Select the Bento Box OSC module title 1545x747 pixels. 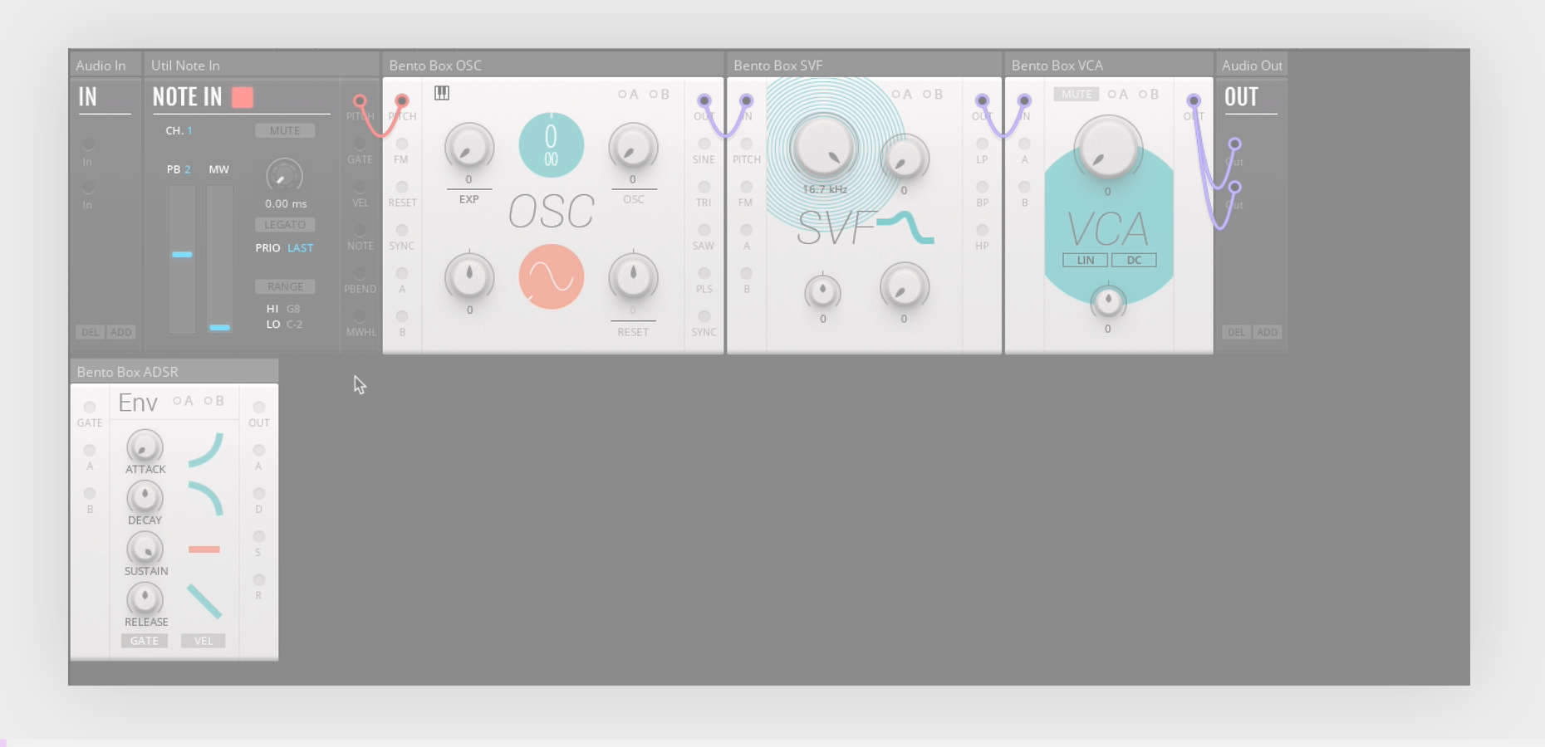435,66
